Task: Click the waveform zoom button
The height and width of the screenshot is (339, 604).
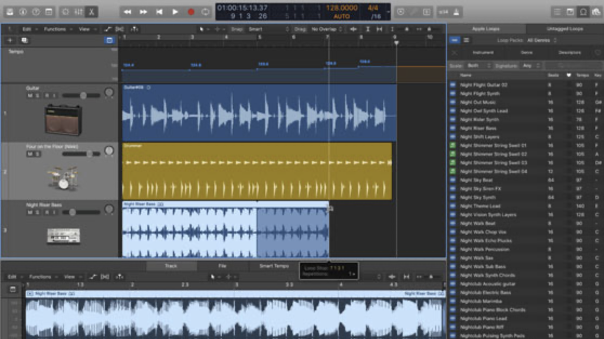Action: click(353, 29)
